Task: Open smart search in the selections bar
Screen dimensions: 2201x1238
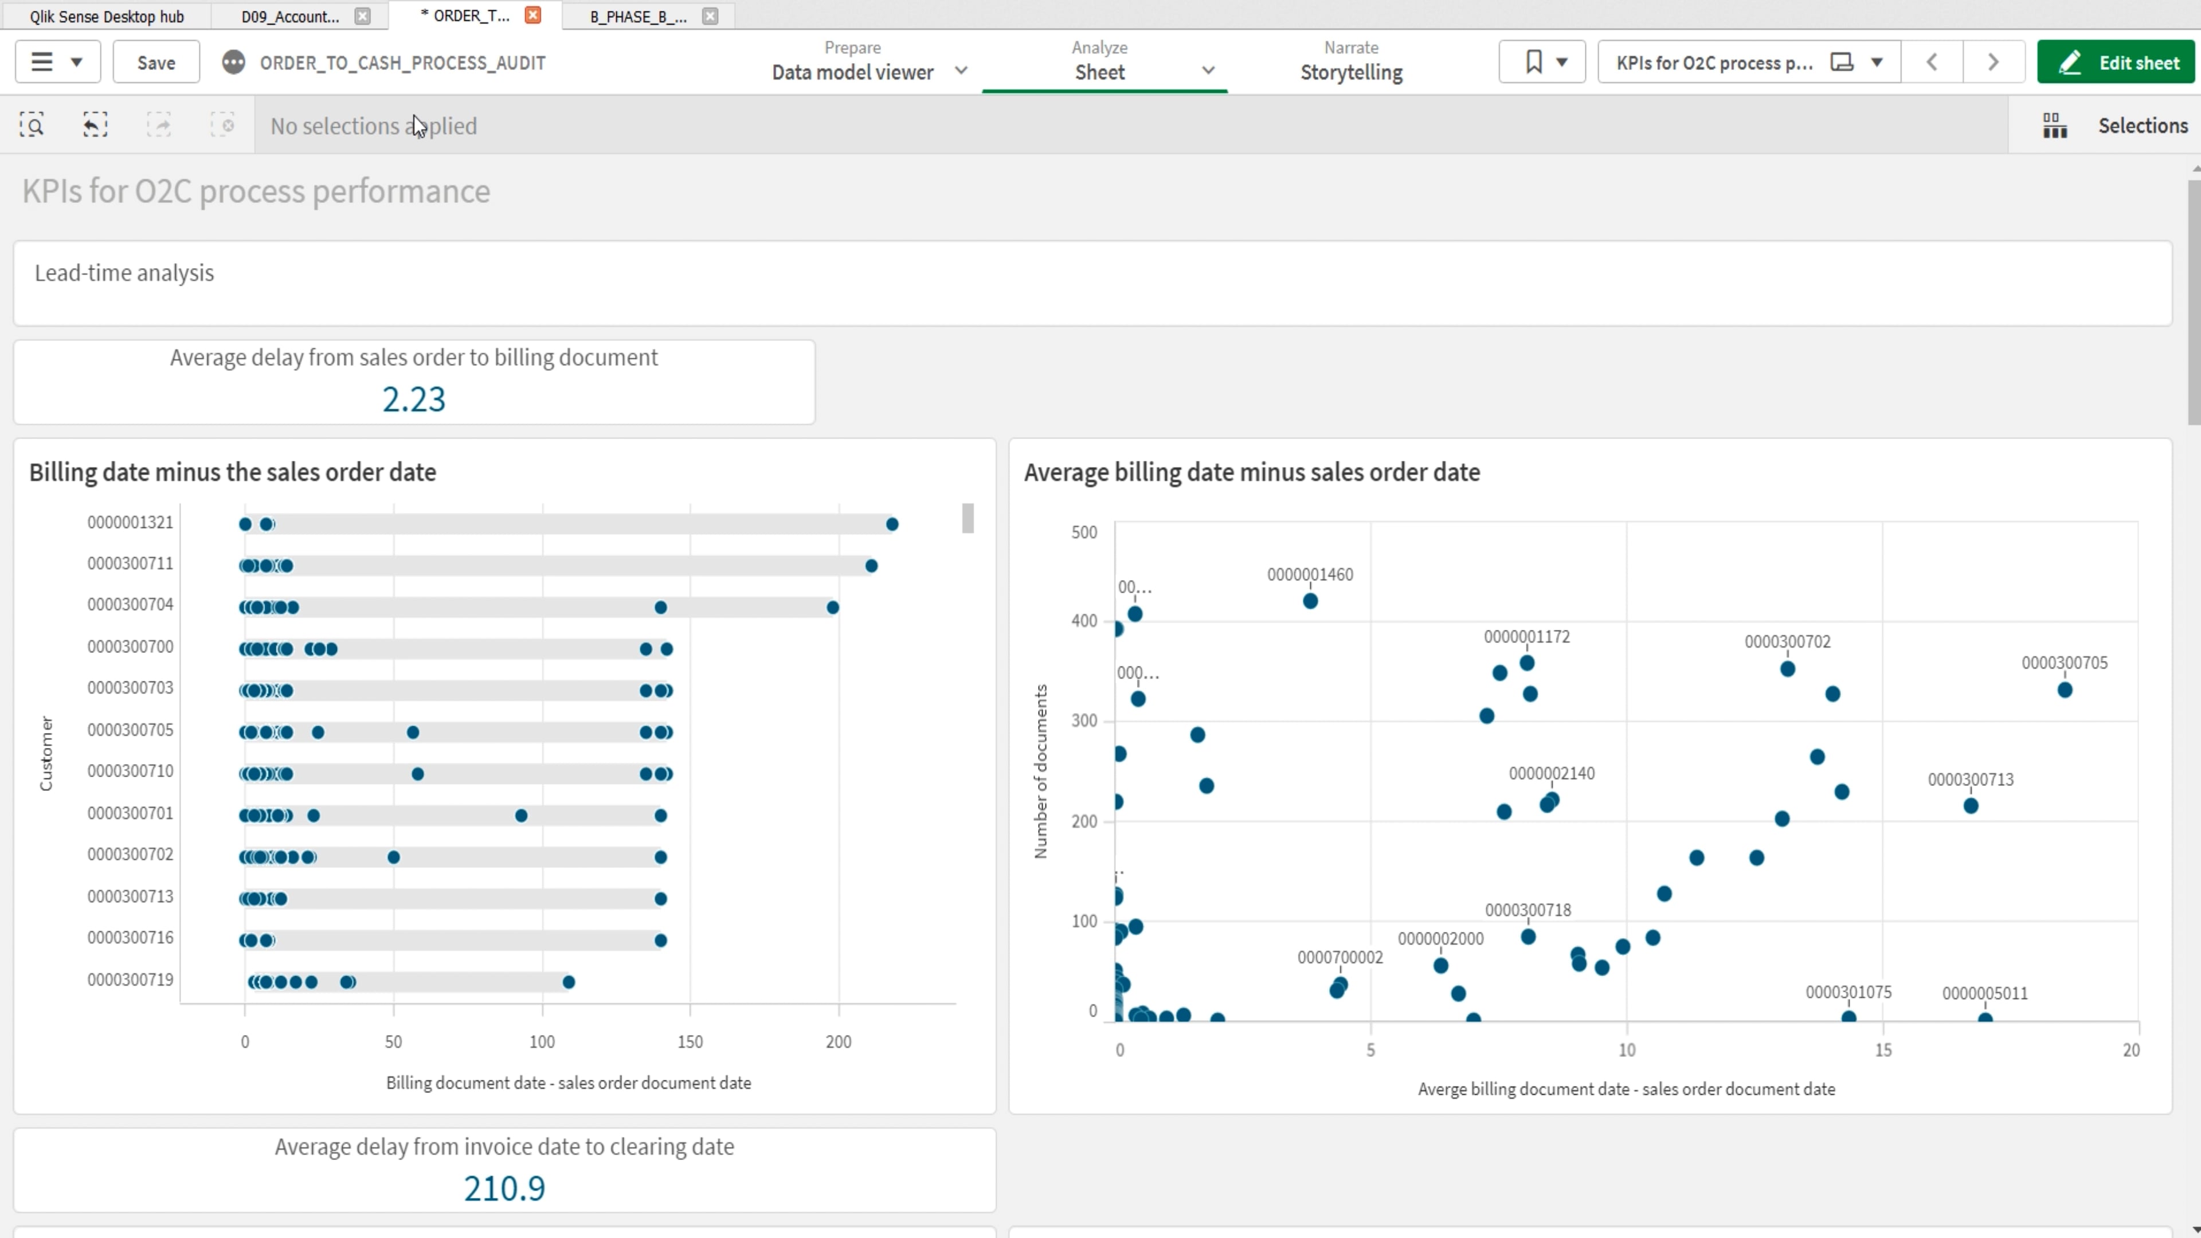Action: [x=32, y=125]
